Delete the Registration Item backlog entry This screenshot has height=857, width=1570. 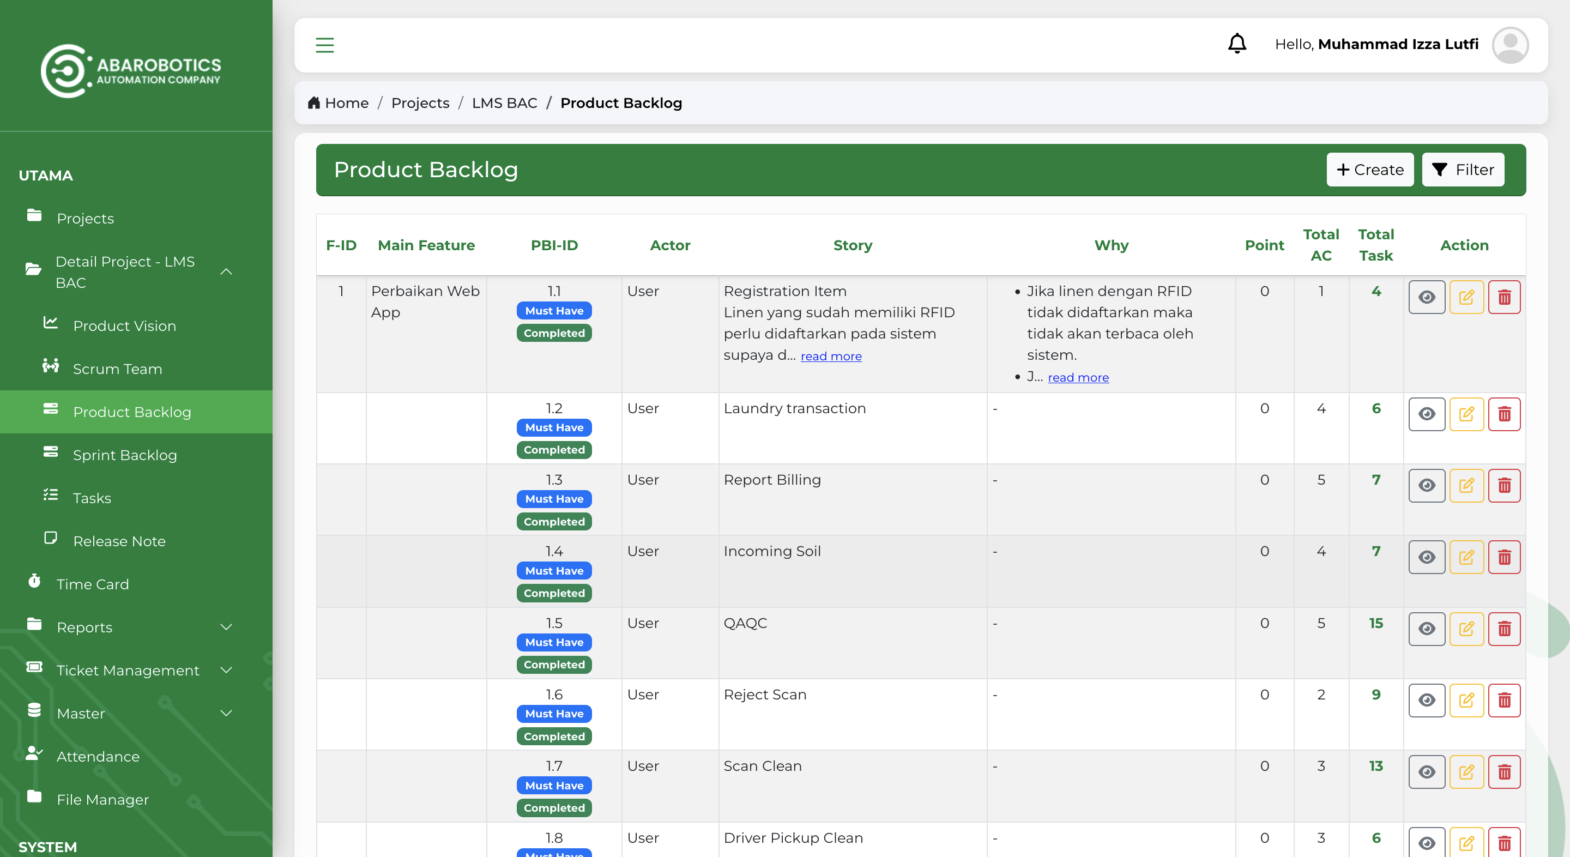coord(1504,298)
